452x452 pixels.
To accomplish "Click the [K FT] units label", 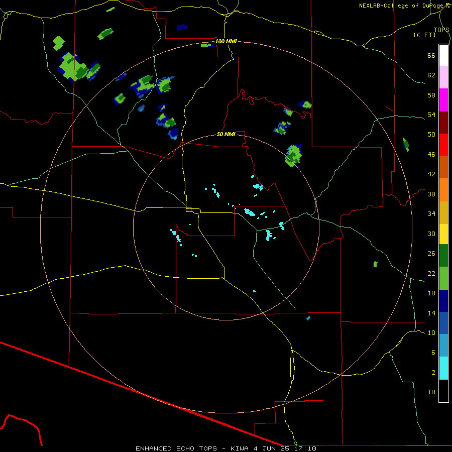I will (x=424, y=35).
